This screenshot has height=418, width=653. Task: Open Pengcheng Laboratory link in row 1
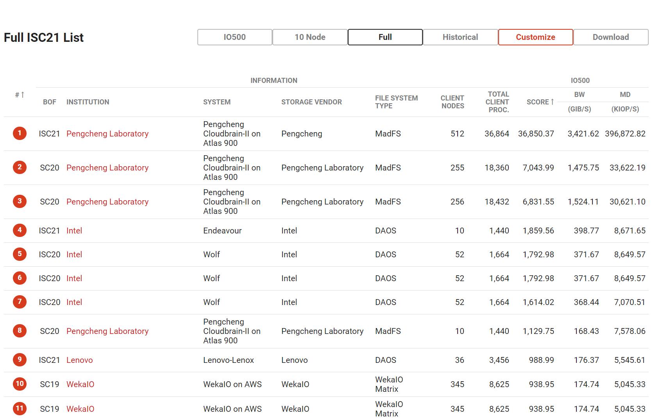pos(107,134)
